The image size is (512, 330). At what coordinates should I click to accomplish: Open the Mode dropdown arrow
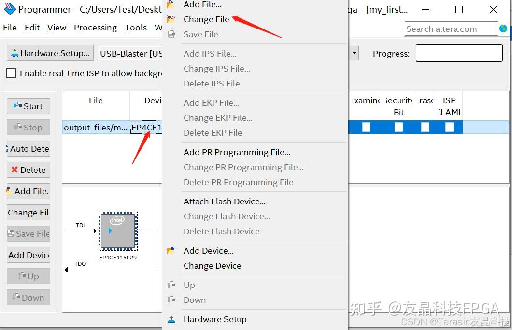coord(354,53)
